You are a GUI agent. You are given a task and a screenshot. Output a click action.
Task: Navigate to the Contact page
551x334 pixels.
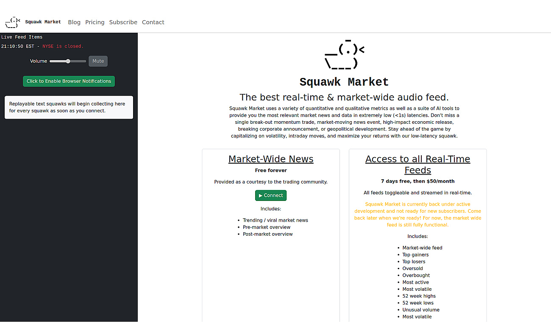pyautogui.click(x=153, y=22)
